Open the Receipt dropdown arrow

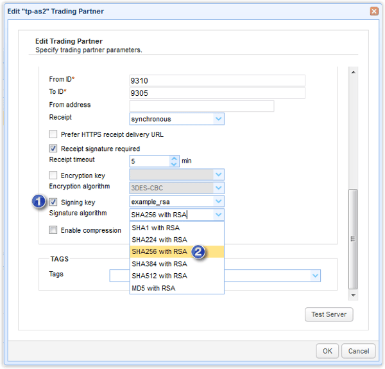(x=218, y=119)
